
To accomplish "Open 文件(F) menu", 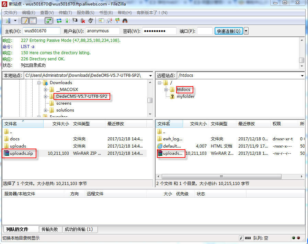I will coord(11,13).
